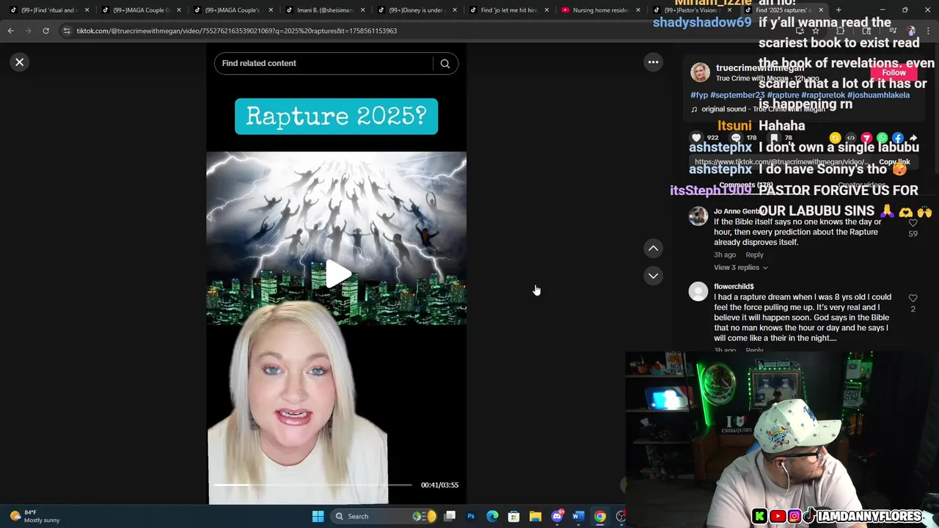
Task: Open Microsoft Edge from the taskbar
Action: click(x=492, y=516)
